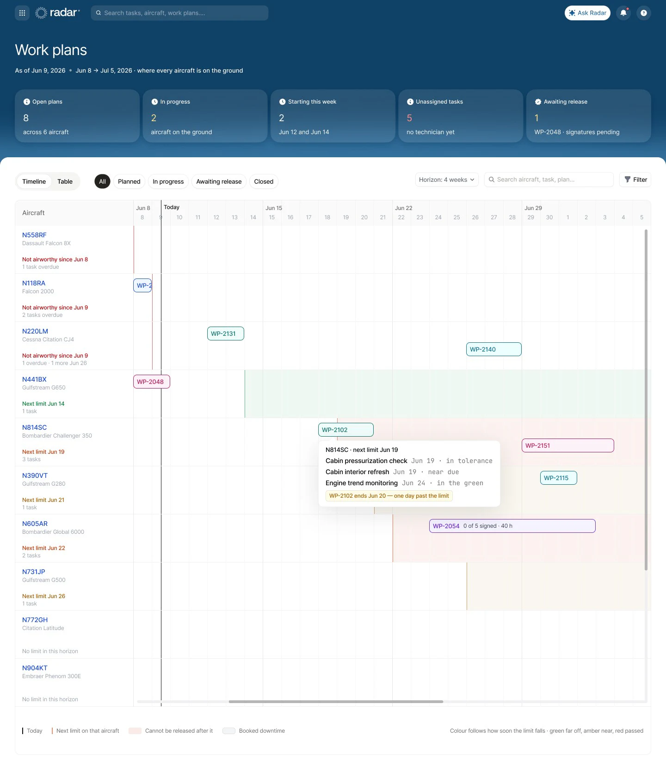Click the Starting this week clock icon

(282, 102)
